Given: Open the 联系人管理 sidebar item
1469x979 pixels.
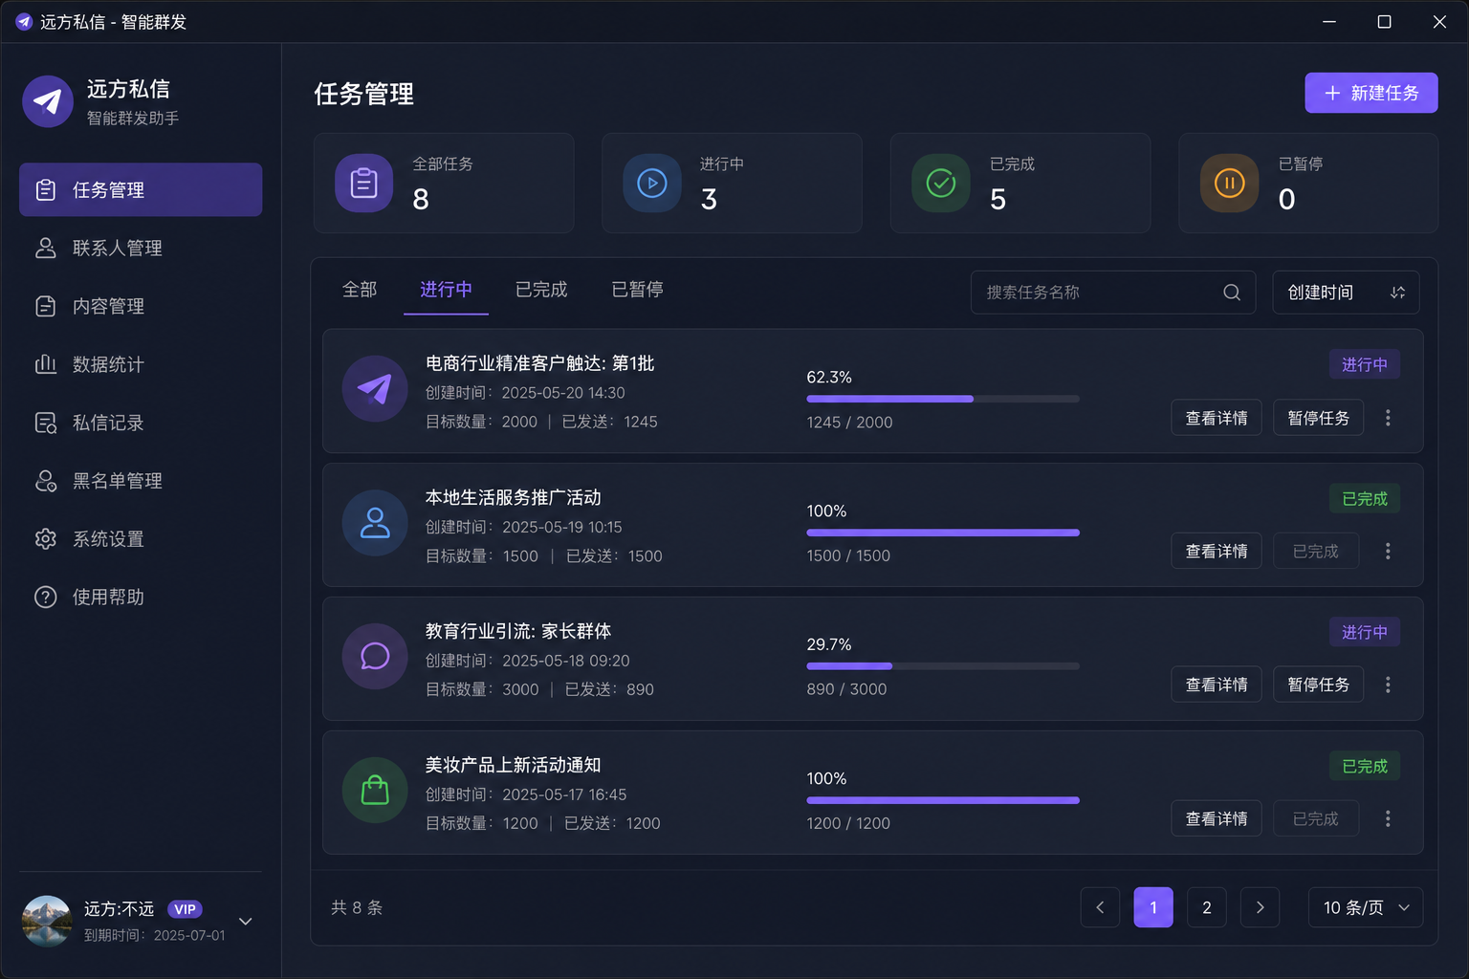Looking at the screenshot, I should (141, 248).
